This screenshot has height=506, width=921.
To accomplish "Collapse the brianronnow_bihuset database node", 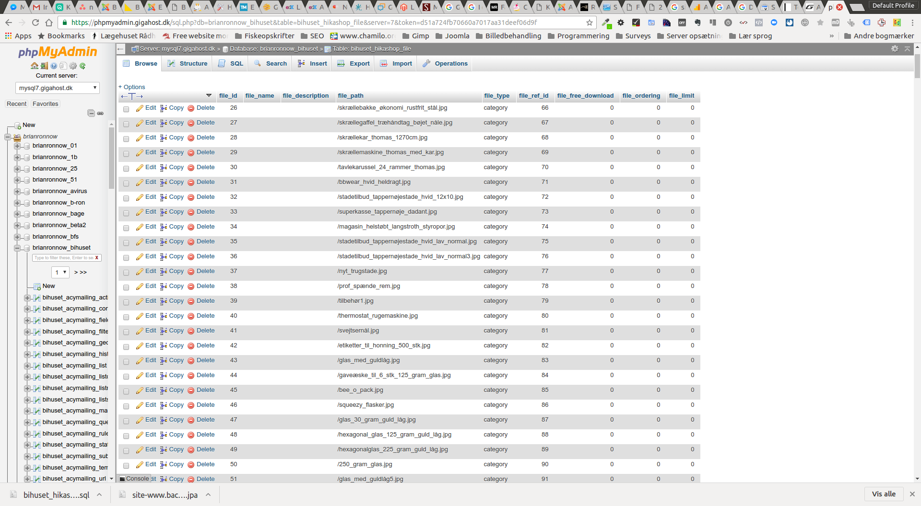I will pyautogui.click(x=17, y=248).
